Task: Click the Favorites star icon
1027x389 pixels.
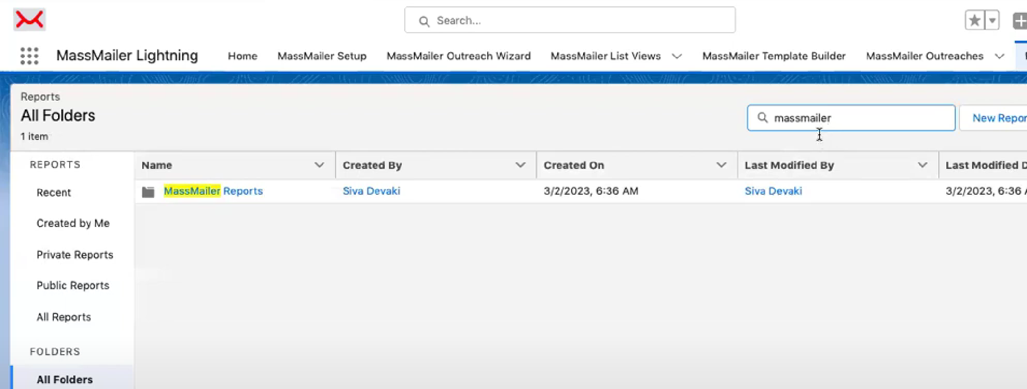Action: tap(975, 21)
